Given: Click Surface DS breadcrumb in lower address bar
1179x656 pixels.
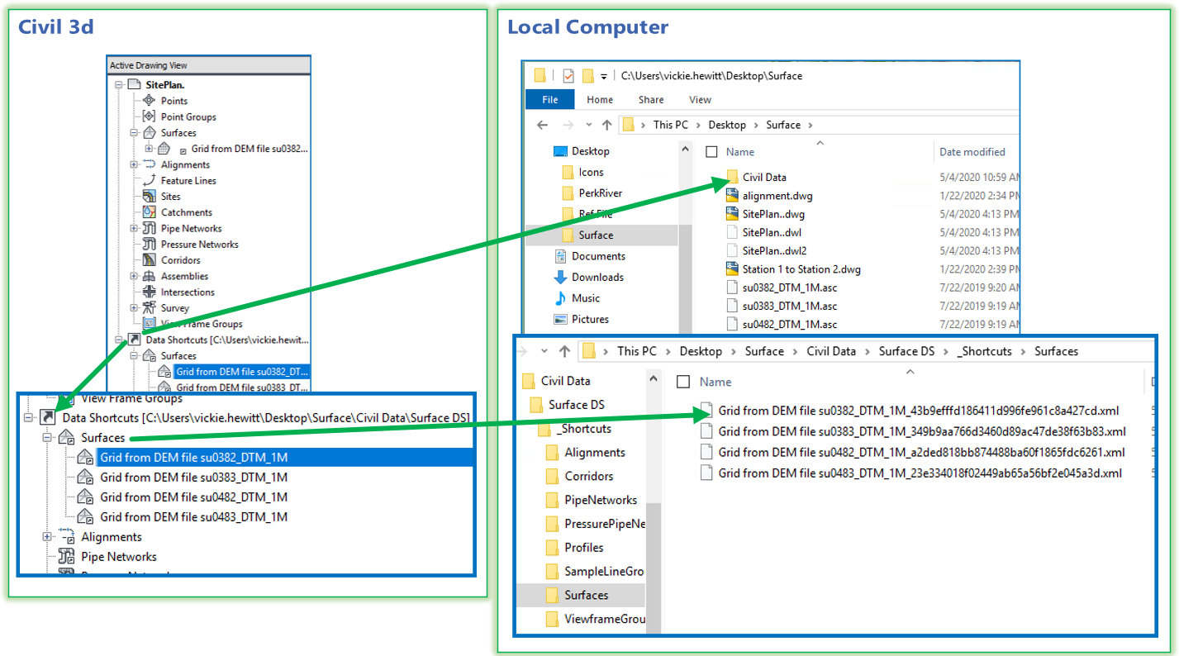Looking at the screenshot, I should click(906, 351).
